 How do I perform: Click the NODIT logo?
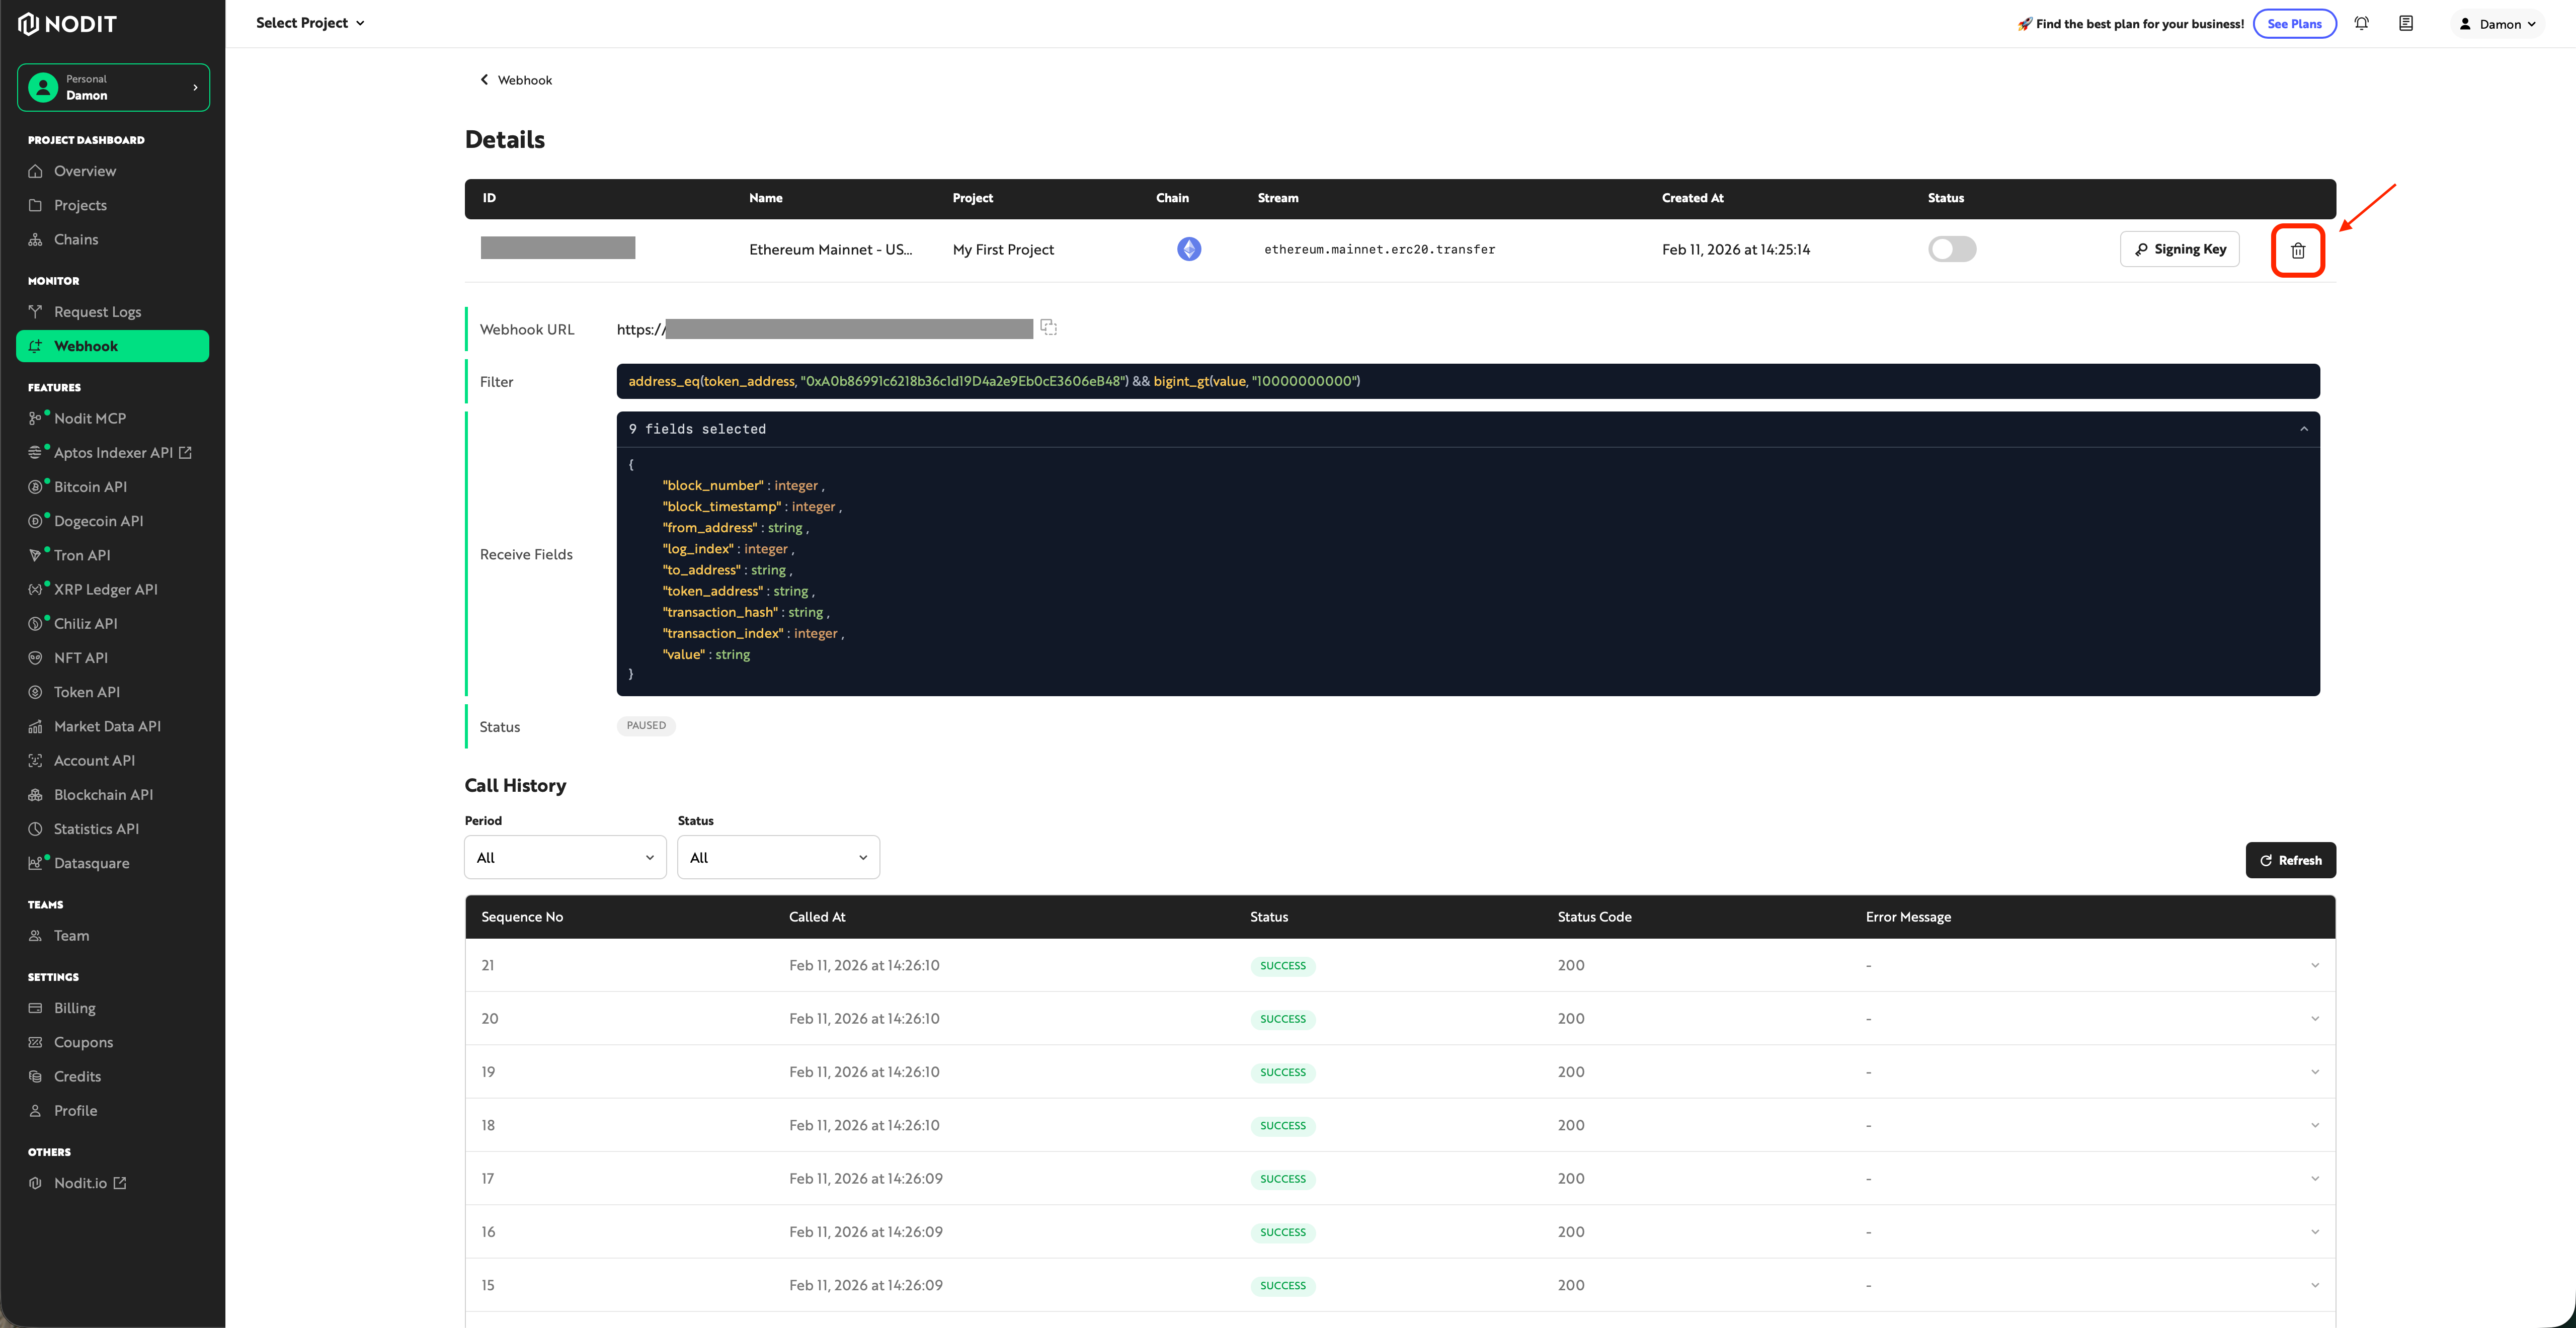(68, 23)
